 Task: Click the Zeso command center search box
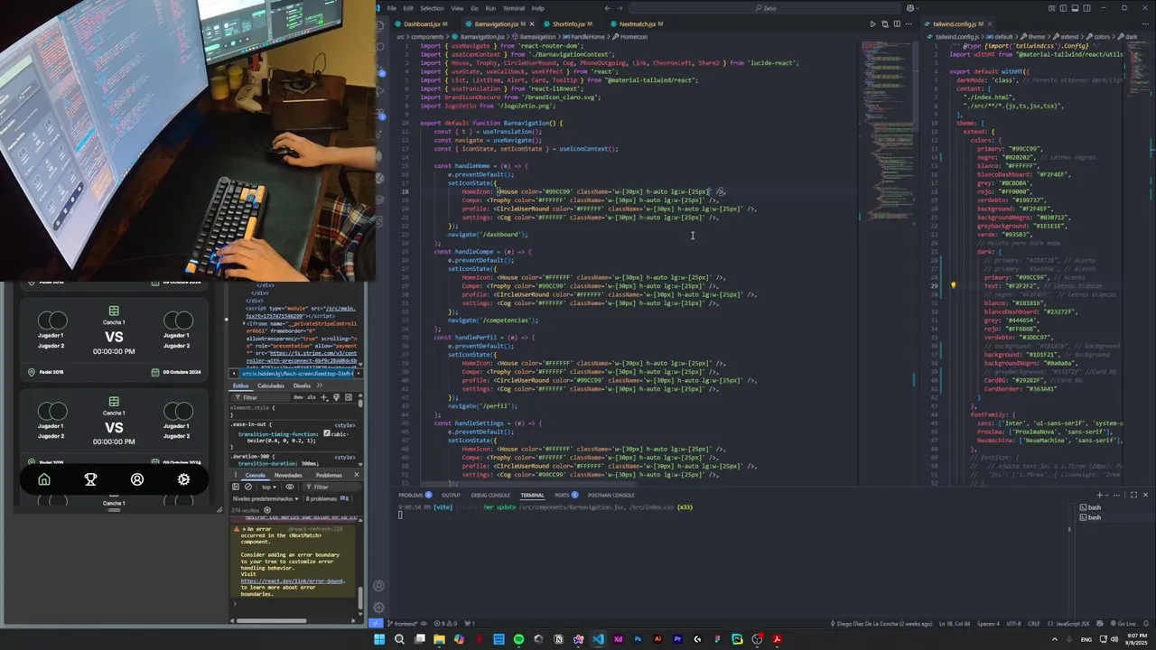click(x=765, y=8)
